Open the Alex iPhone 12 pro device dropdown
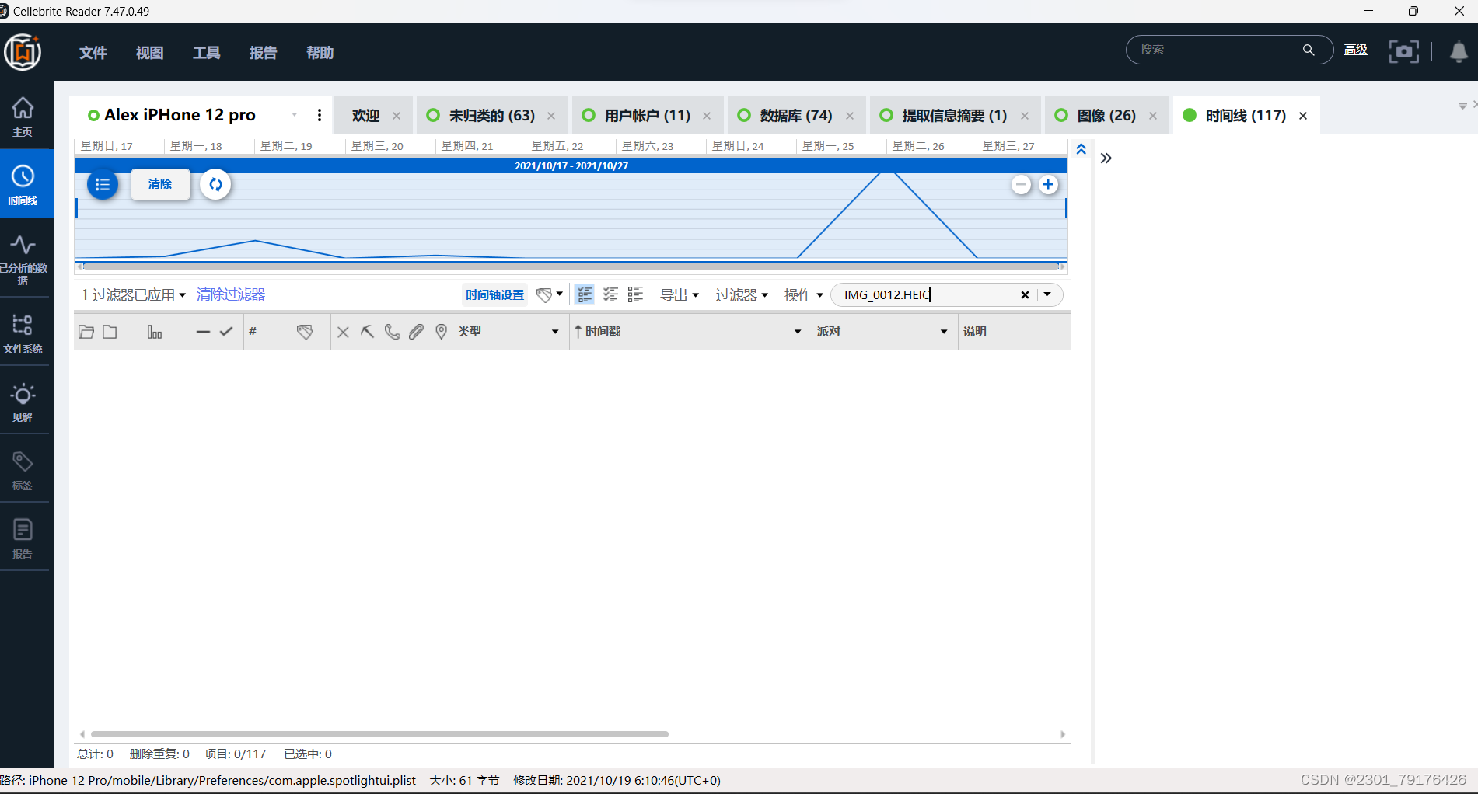The width and height of the screenshot is (1478, 794). pyautogui.click(x=294, y=115)
